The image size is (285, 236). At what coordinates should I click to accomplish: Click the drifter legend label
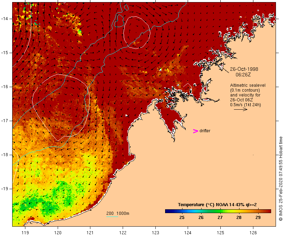tap(205, 131)
